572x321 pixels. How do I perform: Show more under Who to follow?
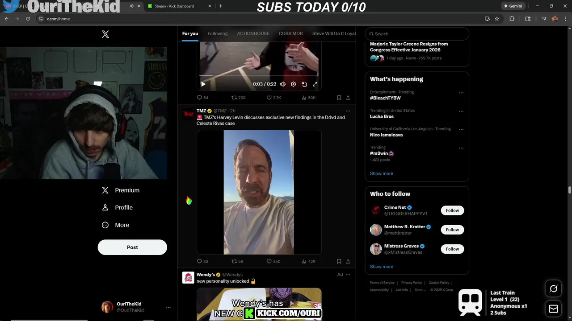point(382,267)
